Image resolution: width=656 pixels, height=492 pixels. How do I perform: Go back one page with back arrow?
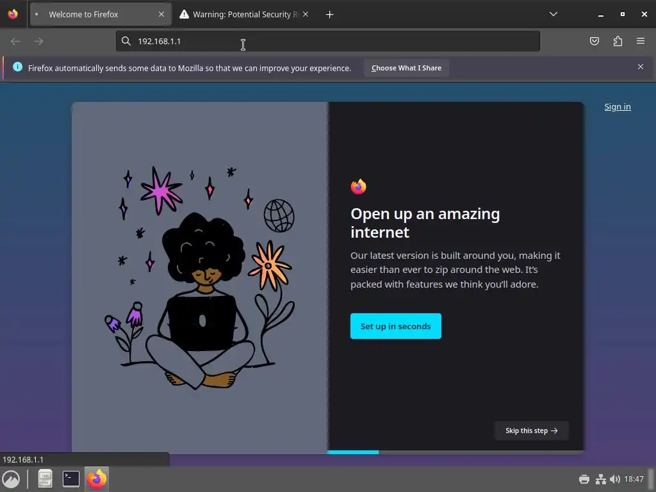pyautogui.click(x=15, y=41)
